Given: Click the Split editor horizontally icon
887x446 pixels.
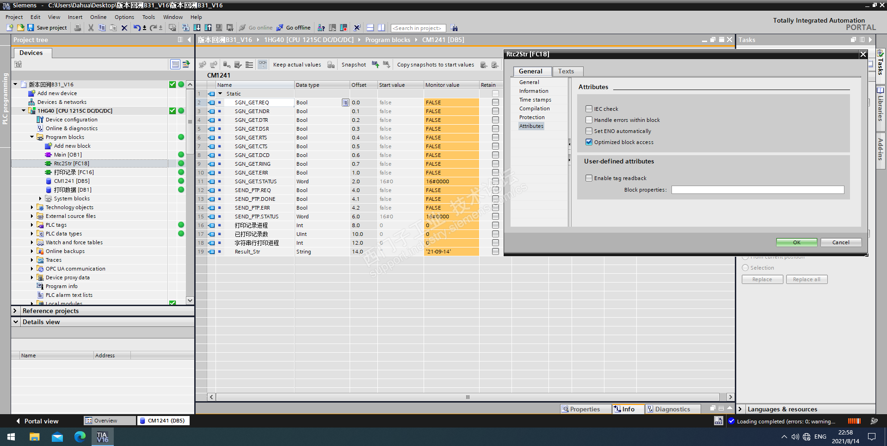Looking at the screenshot, I should tap(370, 28).
